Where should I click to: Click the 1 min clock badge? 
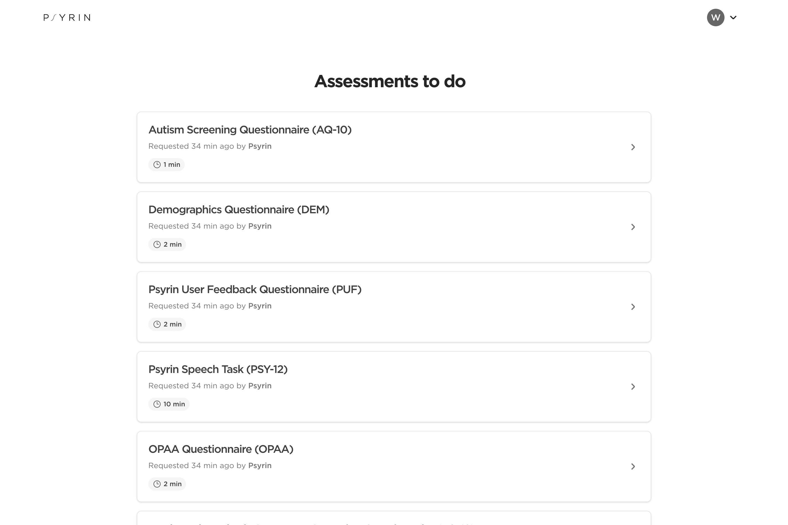point(167,164)
